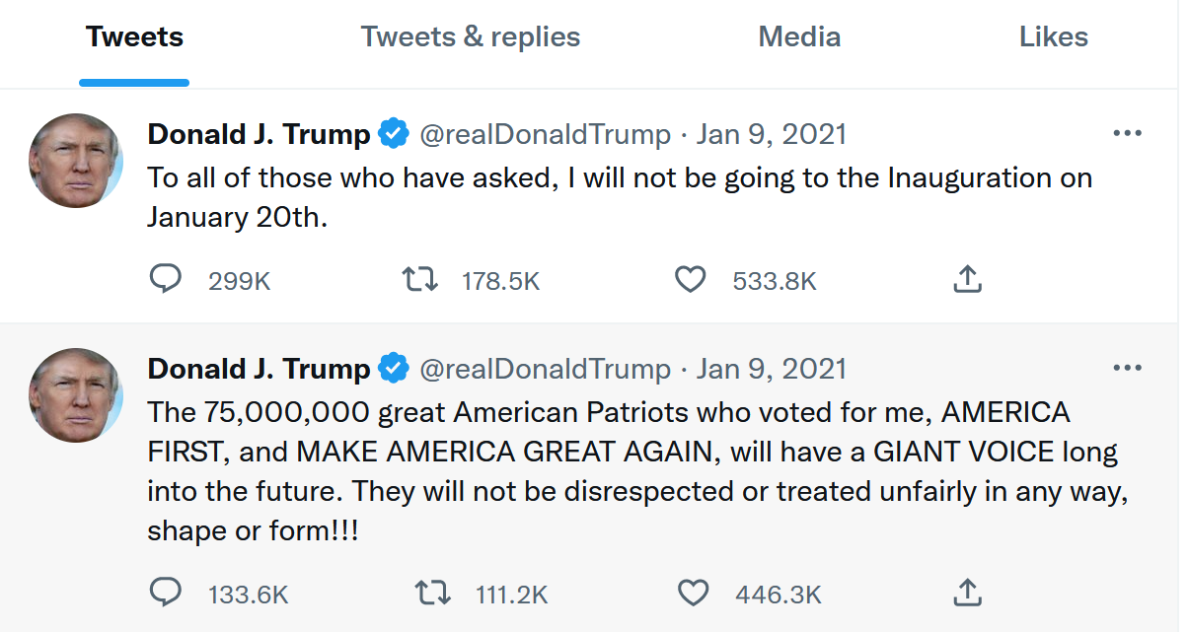Like the 75,000,000 Patriots tweet
The height and width of the screenshot is (632, 1189).
694,594
